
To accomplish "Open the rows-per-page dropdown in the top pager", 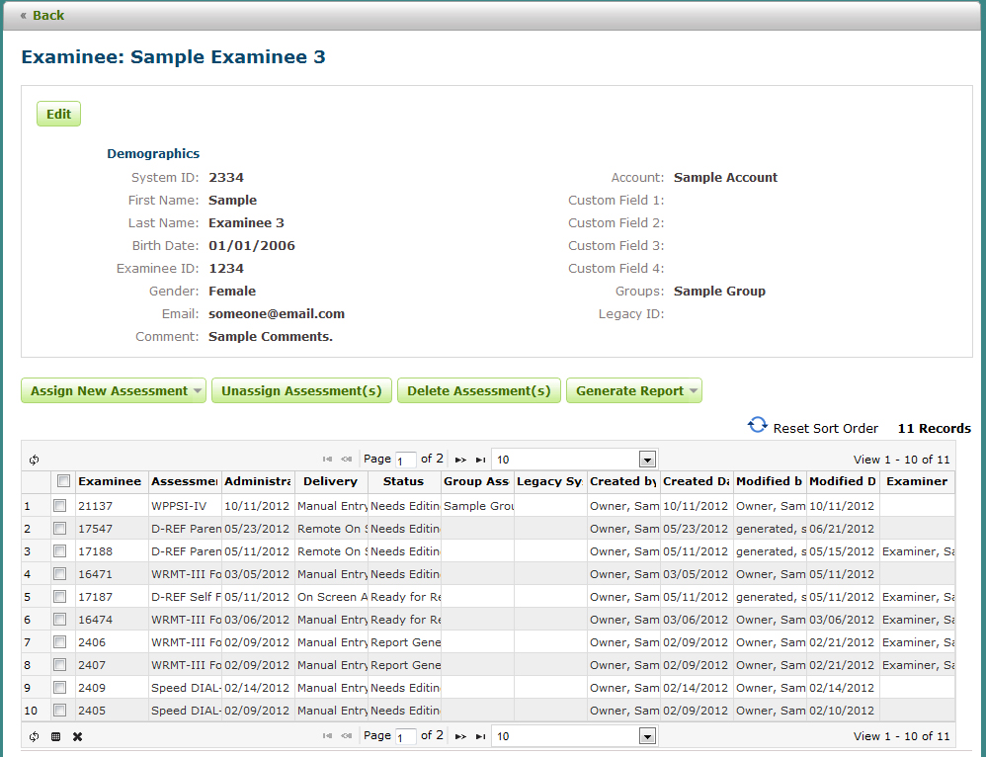I will pos(647,460).
